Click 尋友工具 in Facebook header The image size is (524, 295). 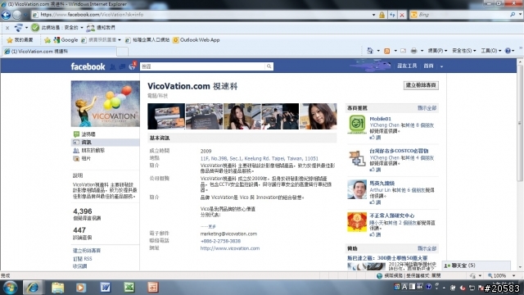407,66
